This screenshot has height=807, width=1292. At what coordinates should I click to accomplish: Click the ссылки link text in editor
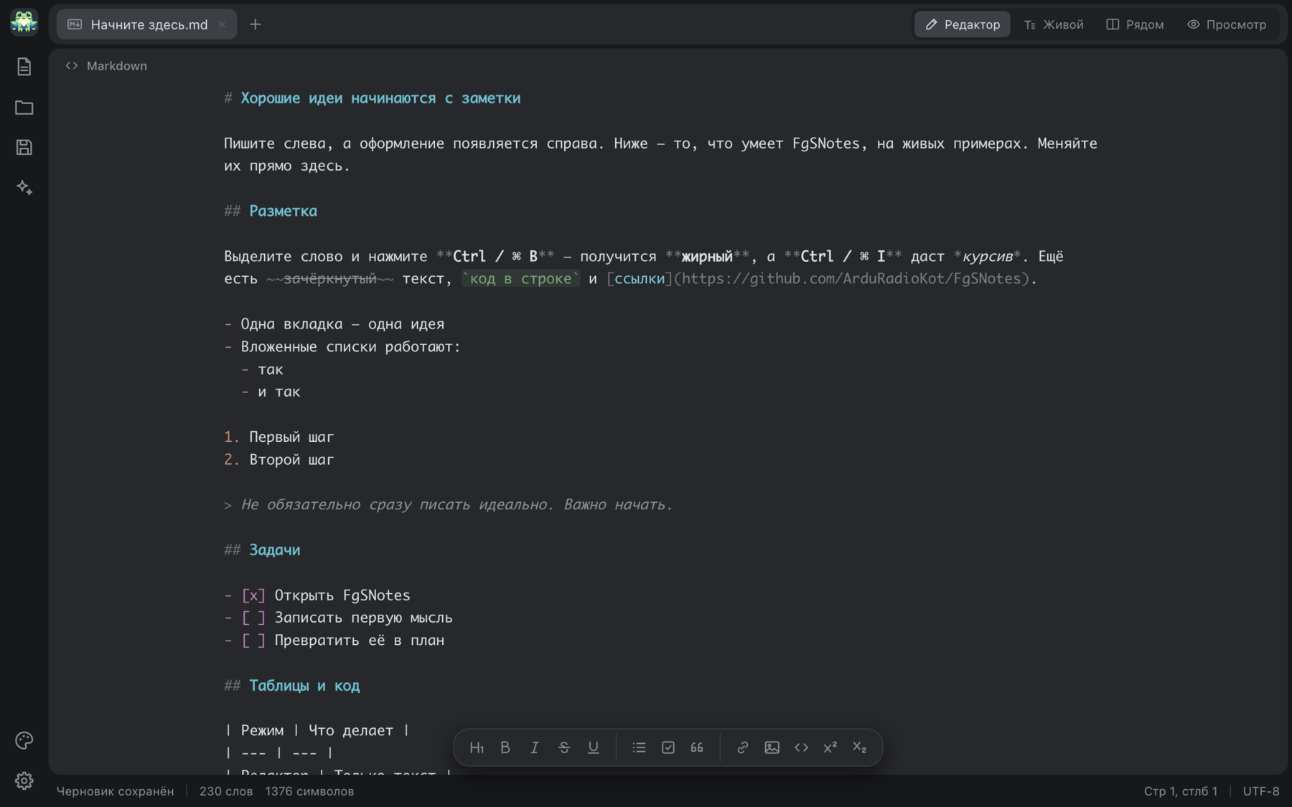[640, 278]
